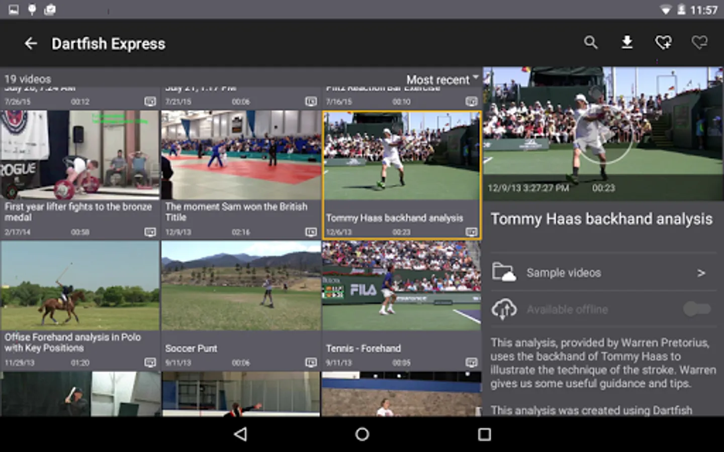Select 'The moment Sam won the British Title' text
The image size is (724, 452).
tap(236, 212)
